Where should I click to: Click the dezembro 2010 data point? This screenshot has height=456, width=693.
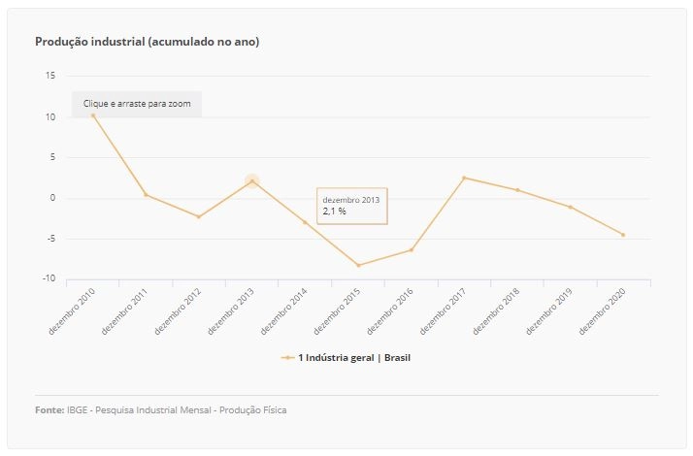[93, 115]
